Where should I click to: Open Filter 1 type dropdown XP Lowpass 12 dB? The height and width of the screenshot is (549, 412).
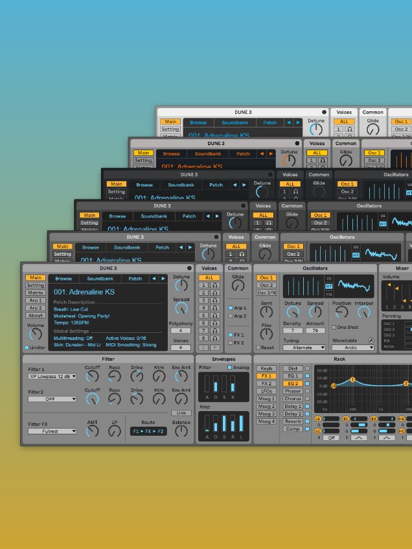coord(52,376)
